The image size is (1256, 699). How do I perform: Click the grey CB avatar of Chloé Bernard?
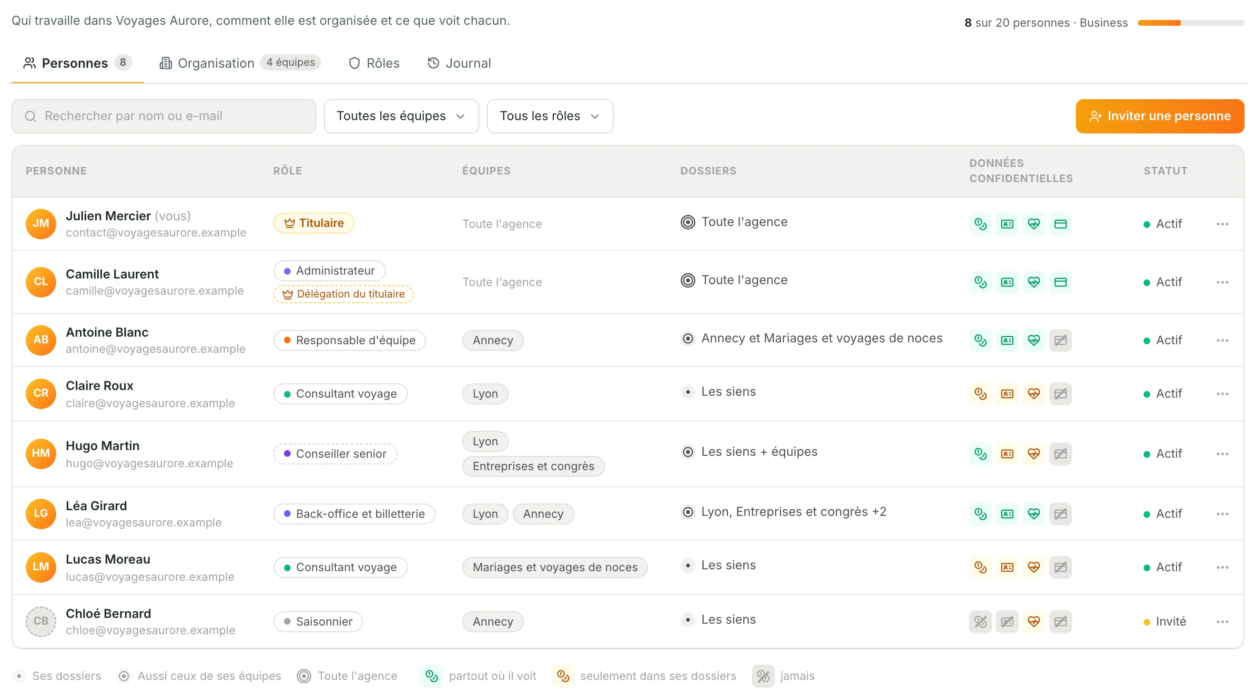coord(41,621)
